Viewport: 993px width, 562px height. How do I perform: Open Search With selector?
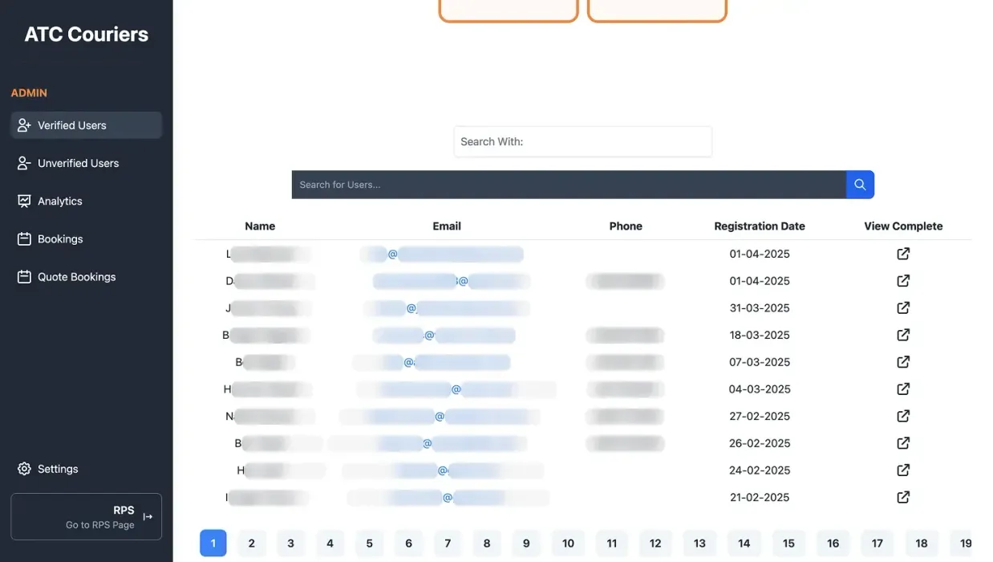click(x=582, y=141)
